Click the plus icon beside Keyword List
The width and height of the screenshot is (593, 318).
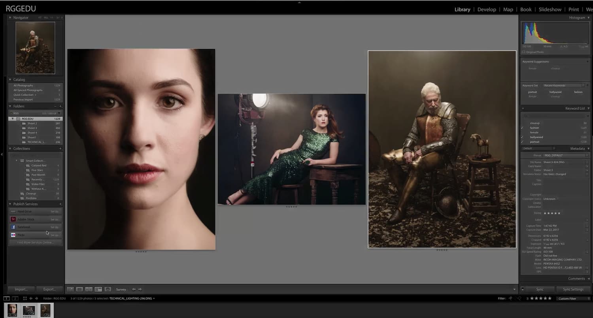pos(523,108)
